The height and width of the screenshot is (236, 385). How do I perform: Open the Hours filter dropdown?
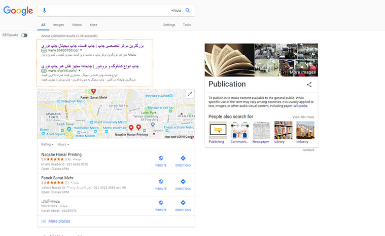[63, 144]
